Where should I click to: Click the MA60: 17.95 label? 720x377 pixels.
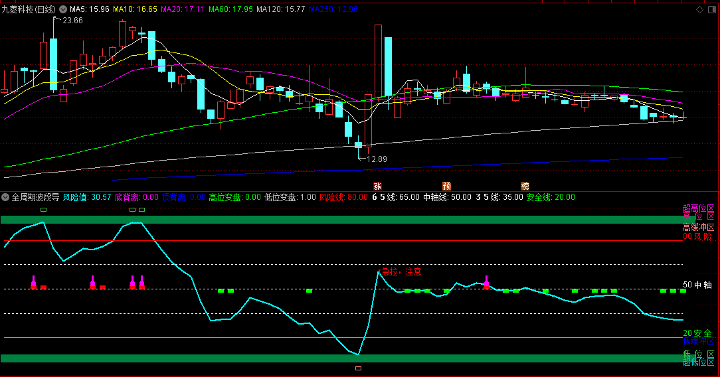click(x=230, y=9)
